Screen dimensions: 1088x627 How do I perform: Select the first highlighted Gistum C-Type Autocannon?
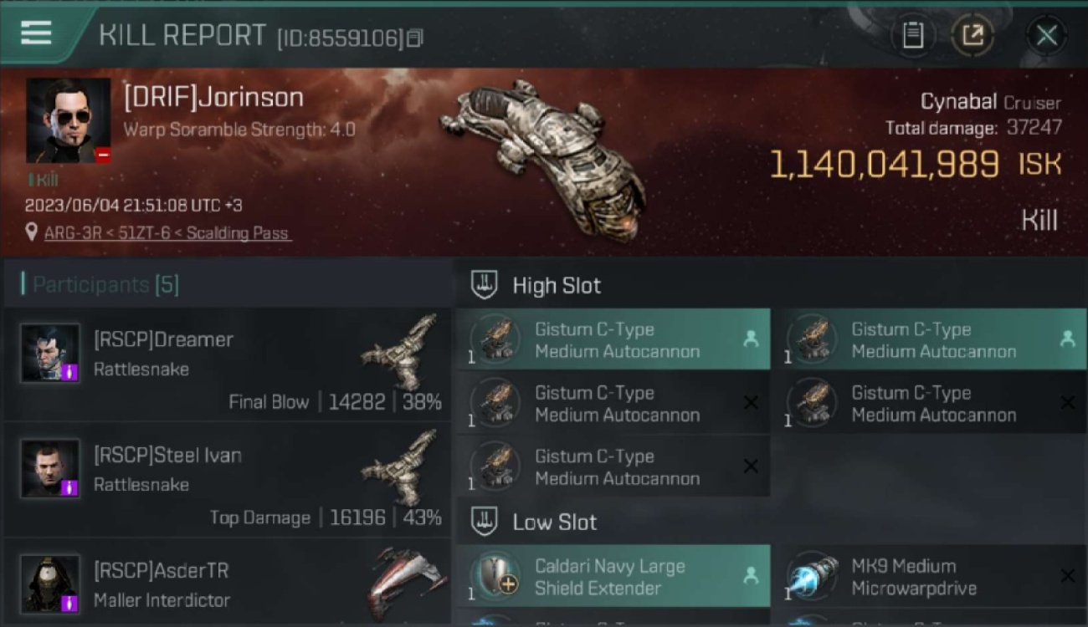(x=613, y=339)
